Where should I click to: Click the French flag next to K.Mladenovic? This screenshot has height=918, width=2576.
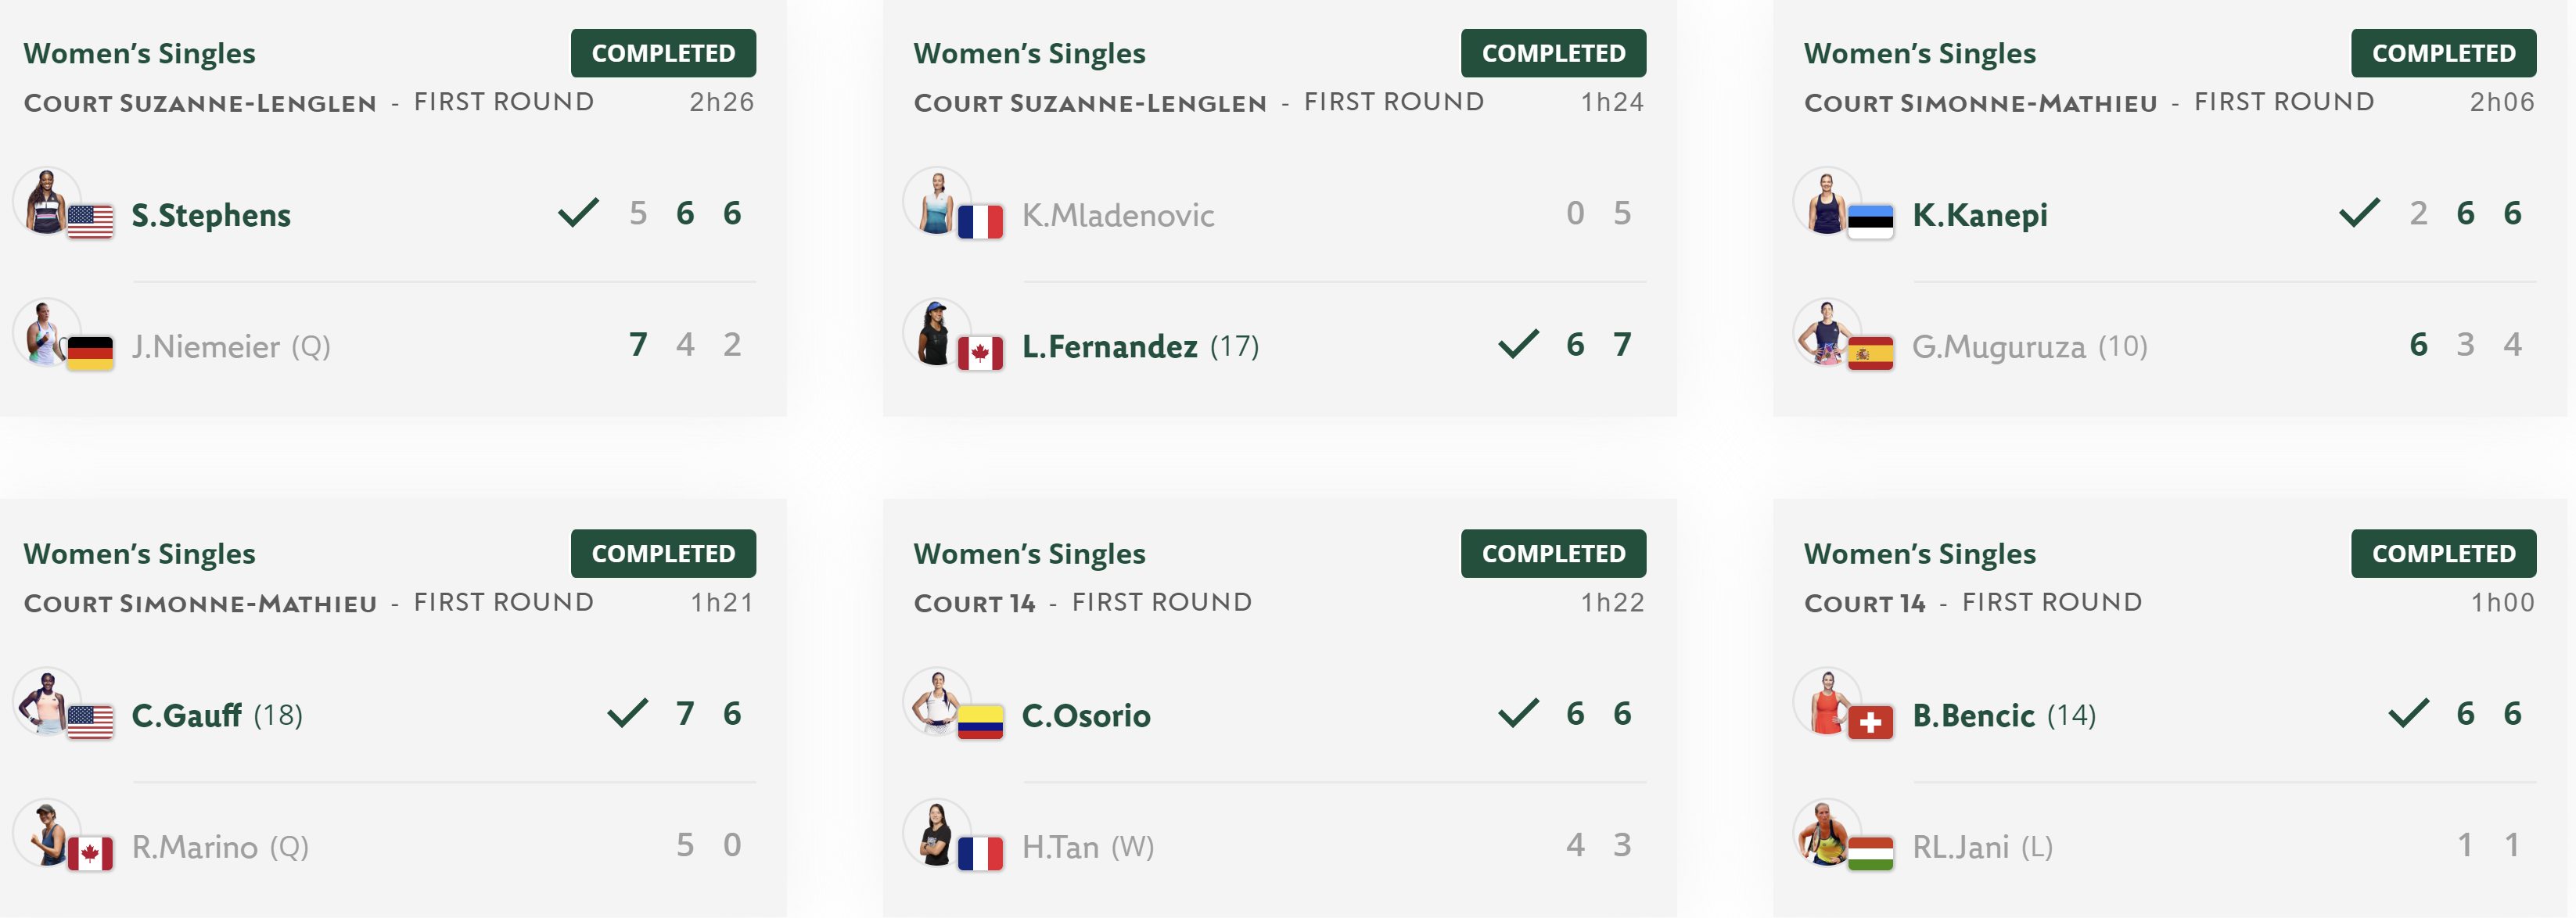click(x=980, y=222)
